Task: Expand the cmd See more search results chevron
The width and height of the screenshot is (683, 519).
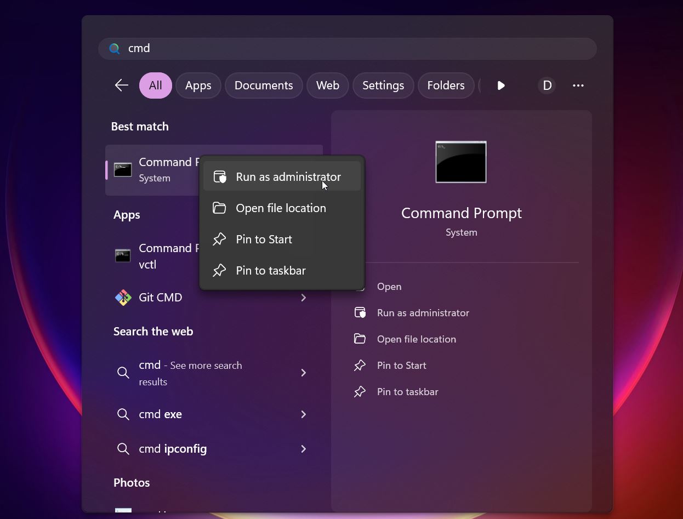Action: [x=303, y=373]
